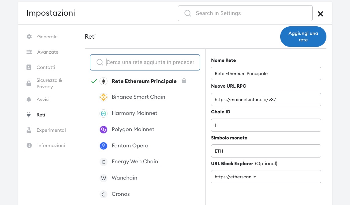Click the Reti section heading
Screen dimensions: 350x205
(x=90, y=37)
